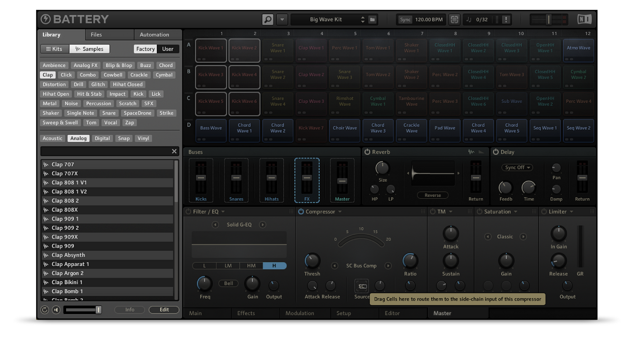
Task: Click the reverb waveform icon beside the Reverb title
Action: [x=471, y=152]
